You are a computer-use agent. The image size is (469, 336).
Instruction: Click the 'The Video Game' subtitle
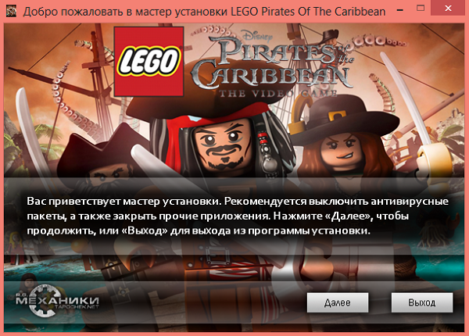(278, 94)
